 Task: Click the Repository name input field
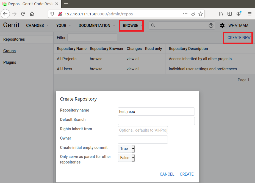(156, 112)
